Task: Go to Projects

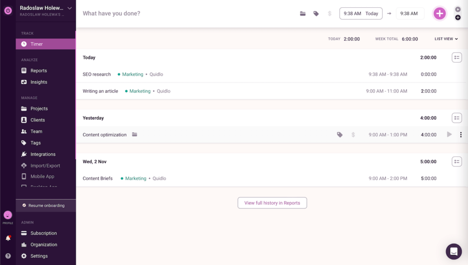Action: 39,109
